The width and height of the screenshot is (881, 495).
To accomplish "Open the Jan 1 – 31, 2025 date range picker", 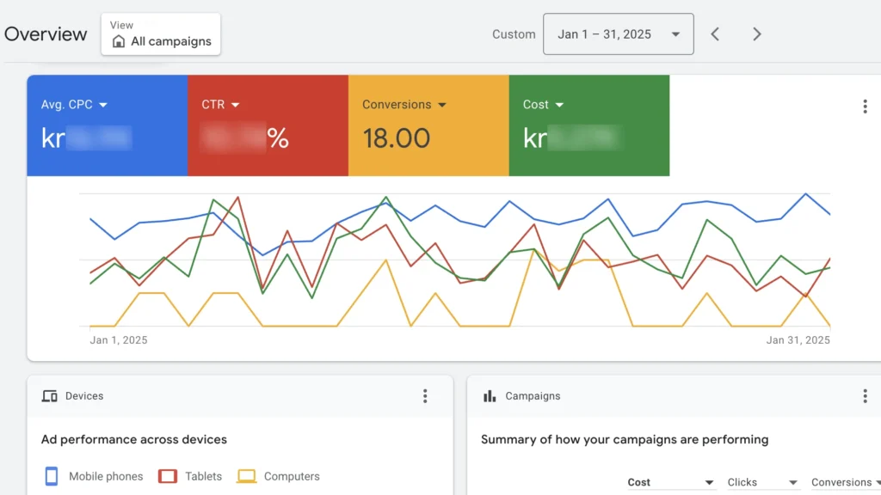I will 618,34.
